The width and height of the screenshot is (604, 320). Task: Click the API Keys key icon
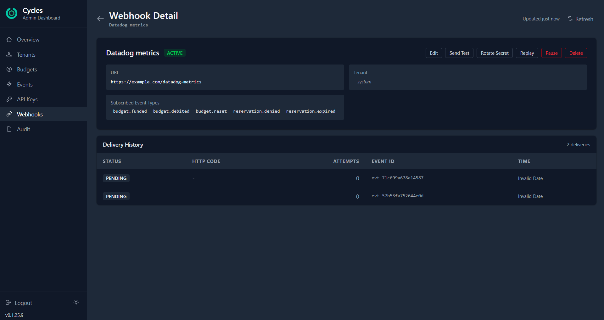[9, 99]
